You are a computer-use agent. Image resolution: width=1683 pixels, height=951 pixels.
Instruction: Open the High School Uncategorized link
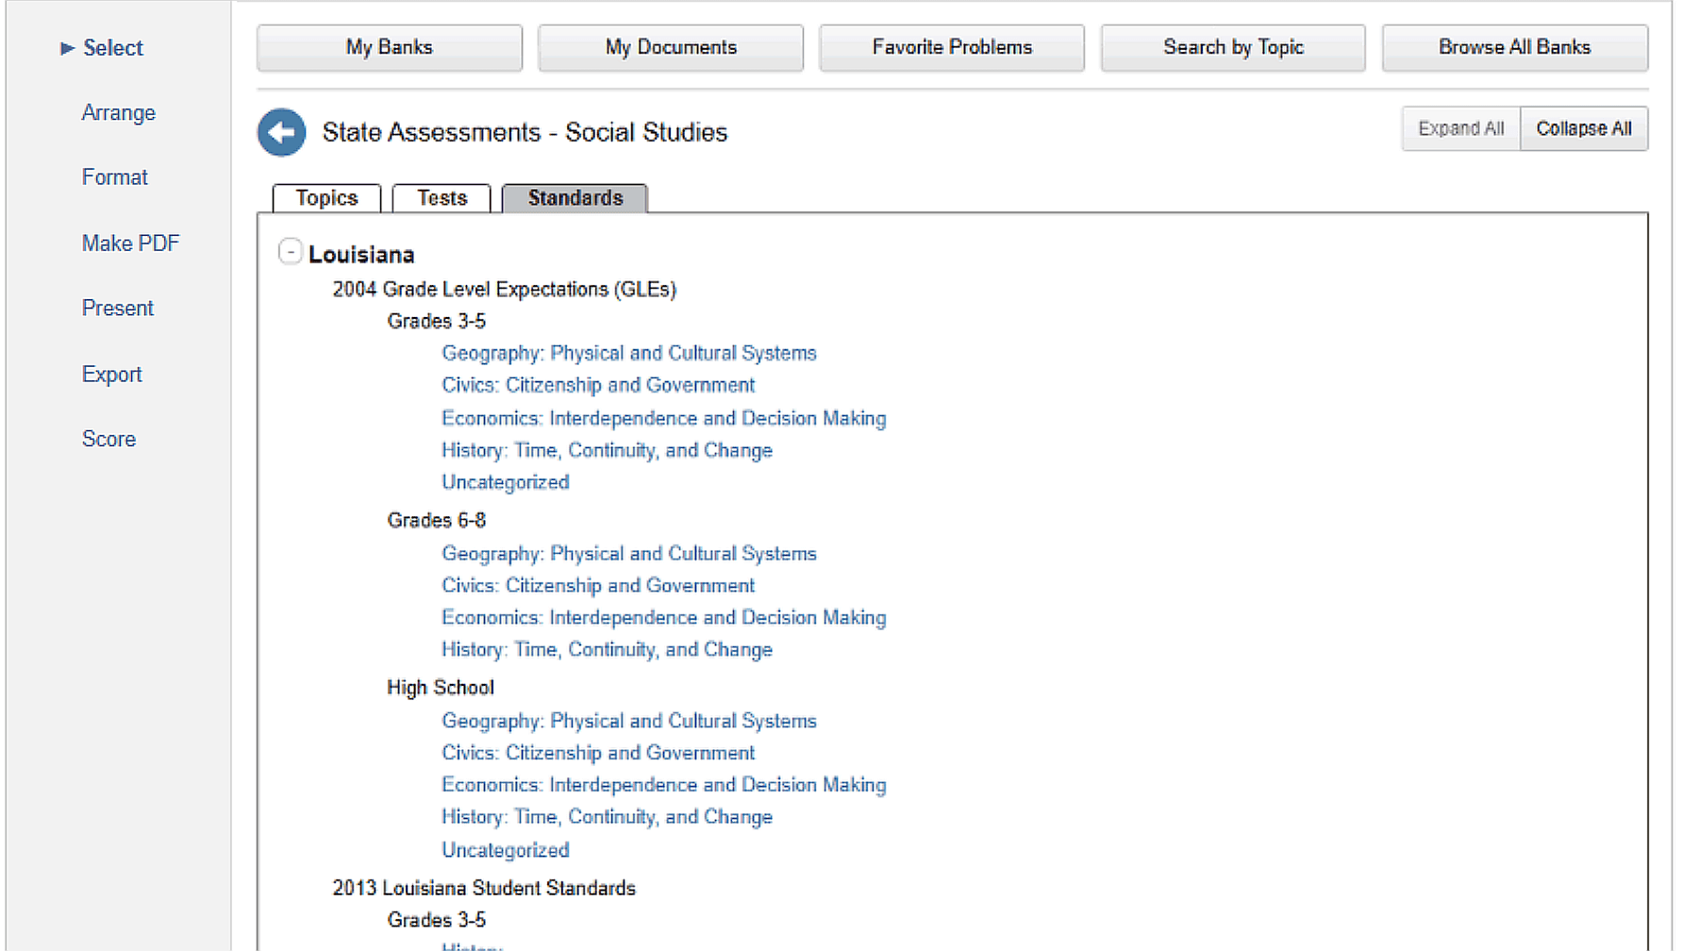(x=505, y=850)
